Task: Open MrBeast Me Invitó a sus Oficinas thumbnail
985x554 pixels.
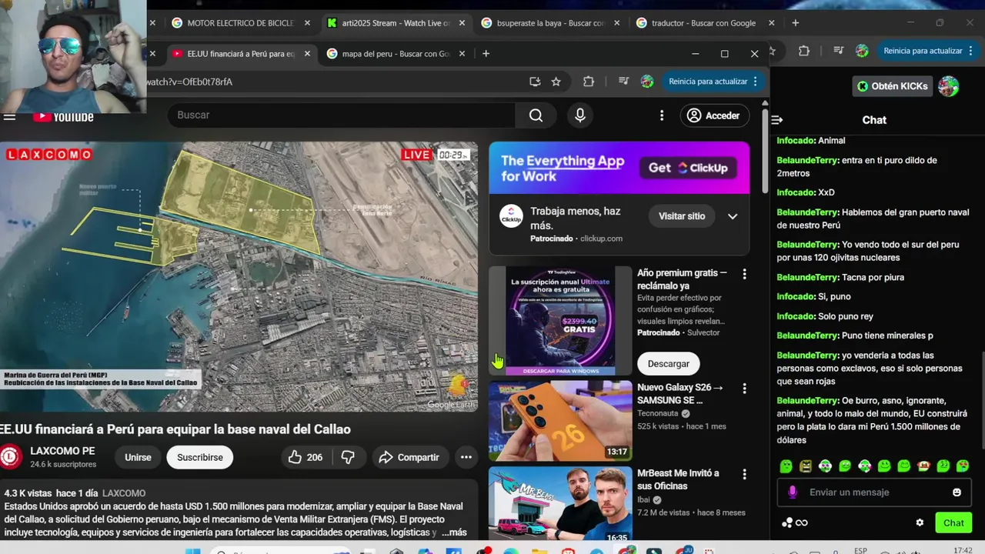Action: 560,505
